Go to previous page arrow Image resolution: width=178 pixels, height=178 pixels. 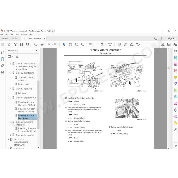[x=36, y=44]
